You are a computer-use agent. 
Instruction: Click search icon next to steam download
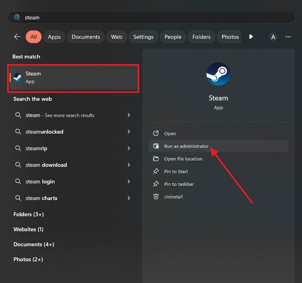[18, 165]
